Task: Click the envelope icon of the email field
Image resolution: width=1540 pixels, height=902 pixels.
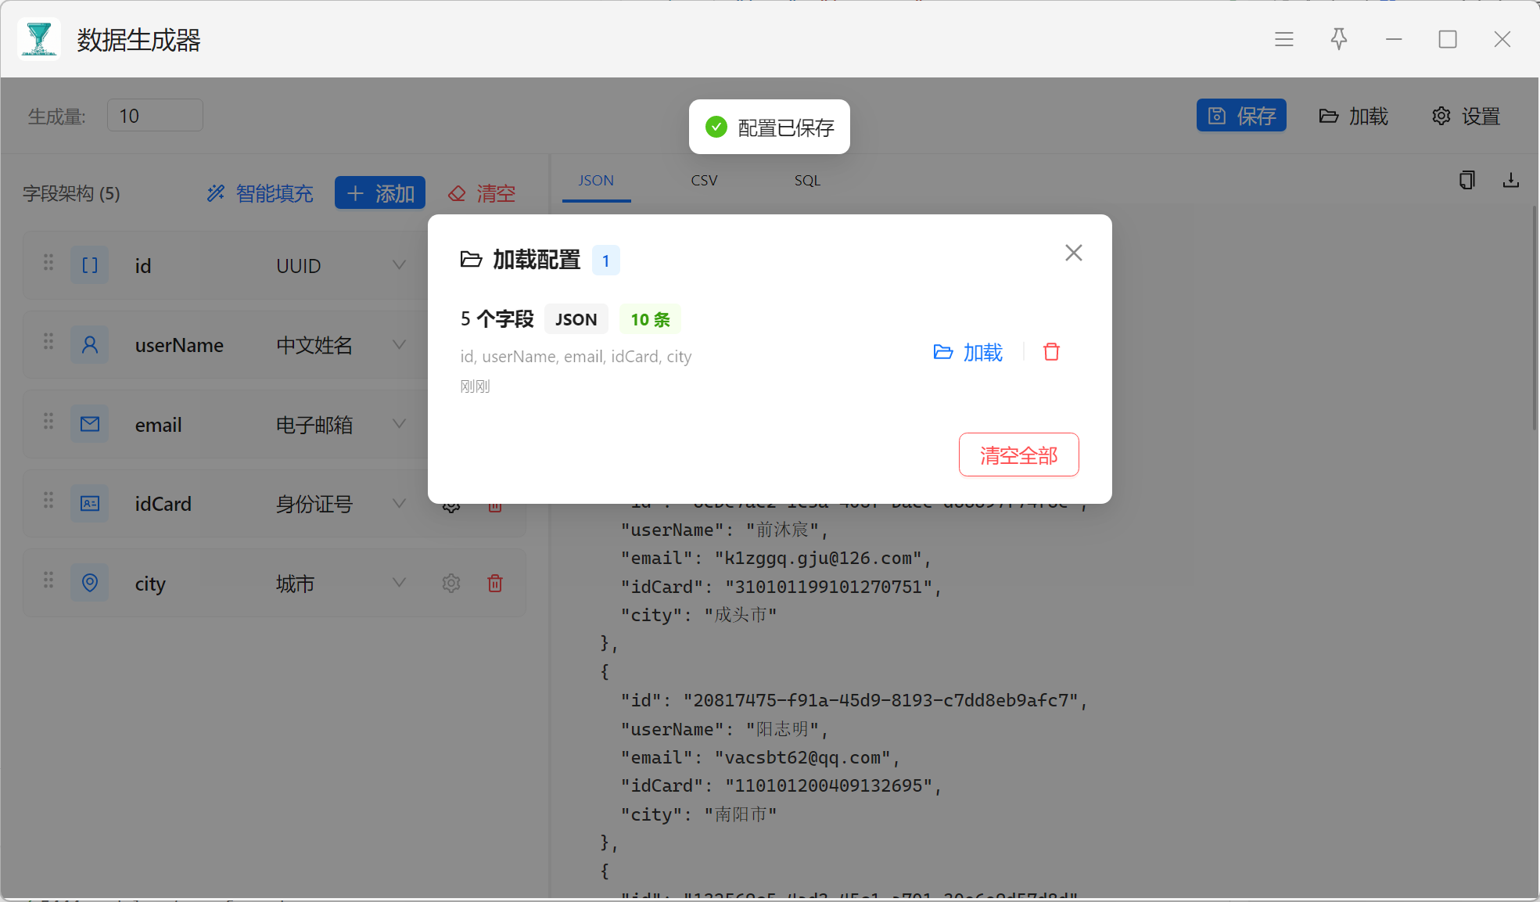Action: point(90,424)
